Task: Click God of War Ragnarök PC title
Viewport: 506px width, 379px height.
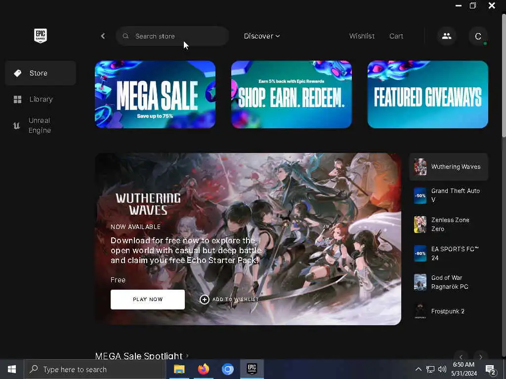Action: click(450, 282)
